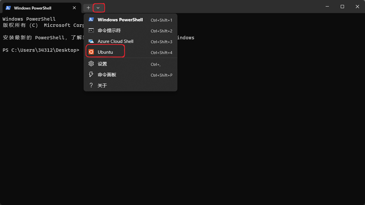The width and height of the screenshot is (365, 205).
Task: Click the PowerShell icon in the dropdown menu
Action: (91, 20)
